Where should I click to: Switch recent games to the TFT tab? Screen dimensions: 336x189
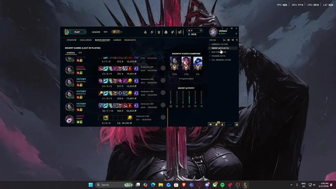tap(80, 53)
